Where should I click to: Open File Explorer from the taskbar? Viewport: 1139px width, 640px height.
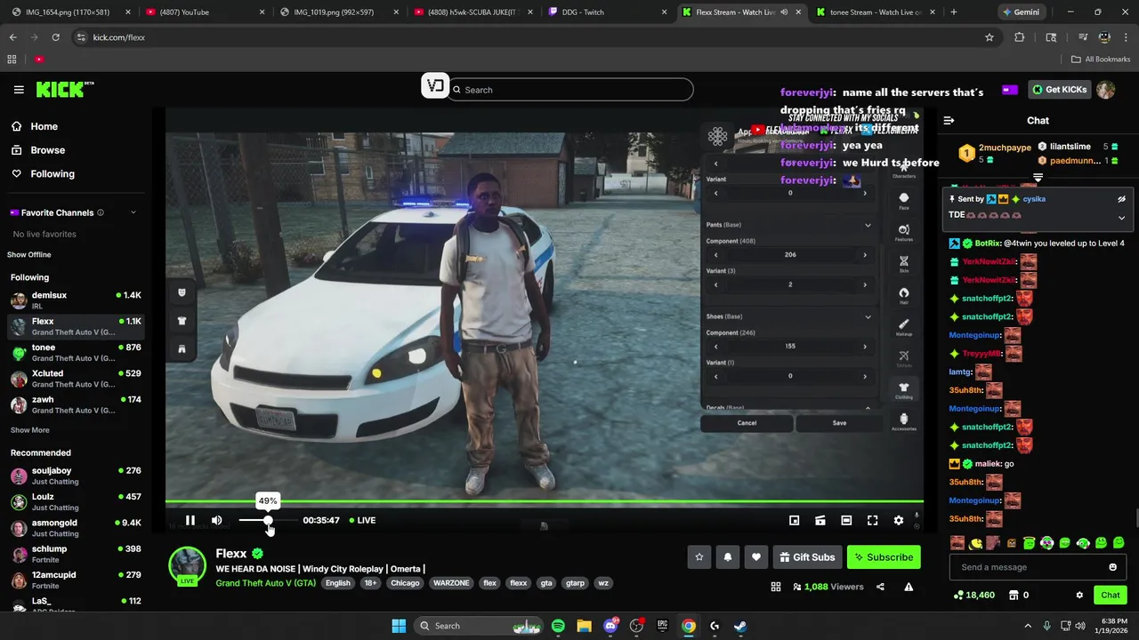pos(584,626)
